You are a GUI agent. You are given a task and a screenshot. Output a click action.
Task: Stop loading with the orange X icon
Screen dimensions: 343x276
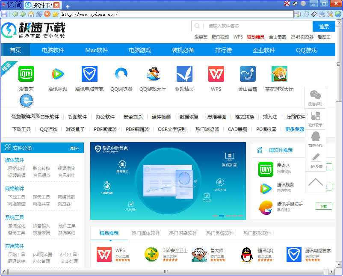coord(47,14)
